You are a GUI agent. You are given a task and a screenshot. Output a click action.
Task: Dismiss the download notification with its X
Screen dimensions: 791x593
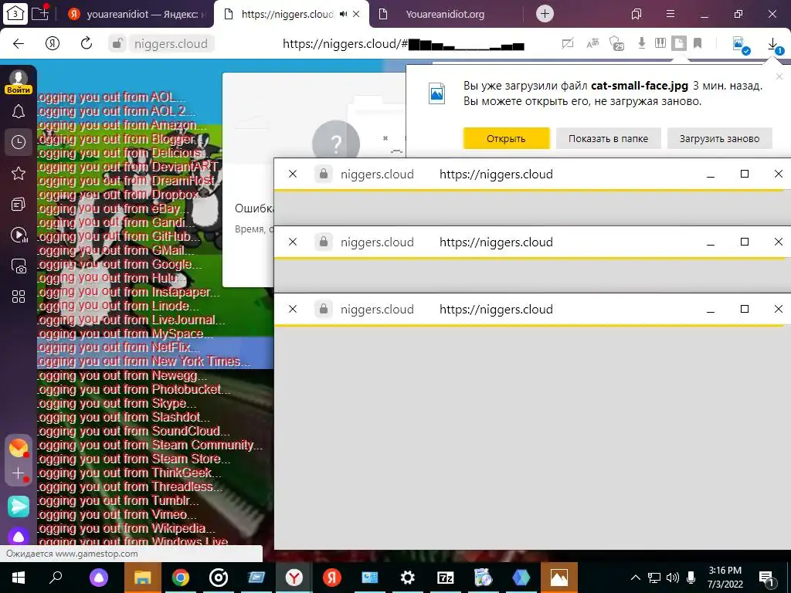[779, 76]
